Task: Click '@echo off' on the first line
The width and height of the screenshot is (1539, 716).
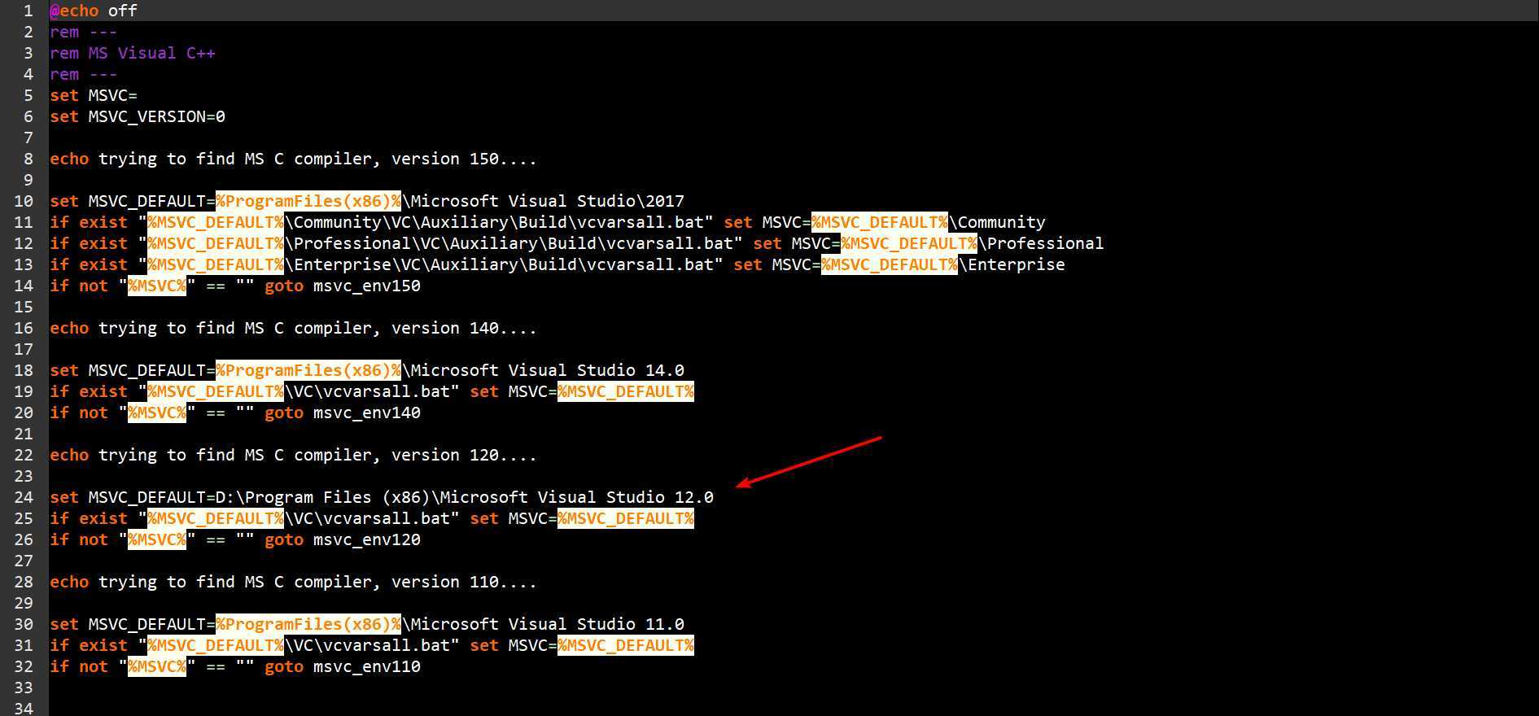Action: tap(94, 11)
